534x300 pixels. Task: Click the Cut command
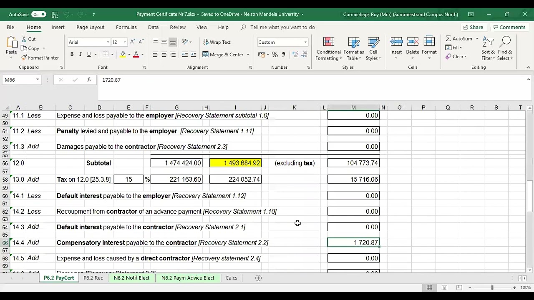pos(28,39)
